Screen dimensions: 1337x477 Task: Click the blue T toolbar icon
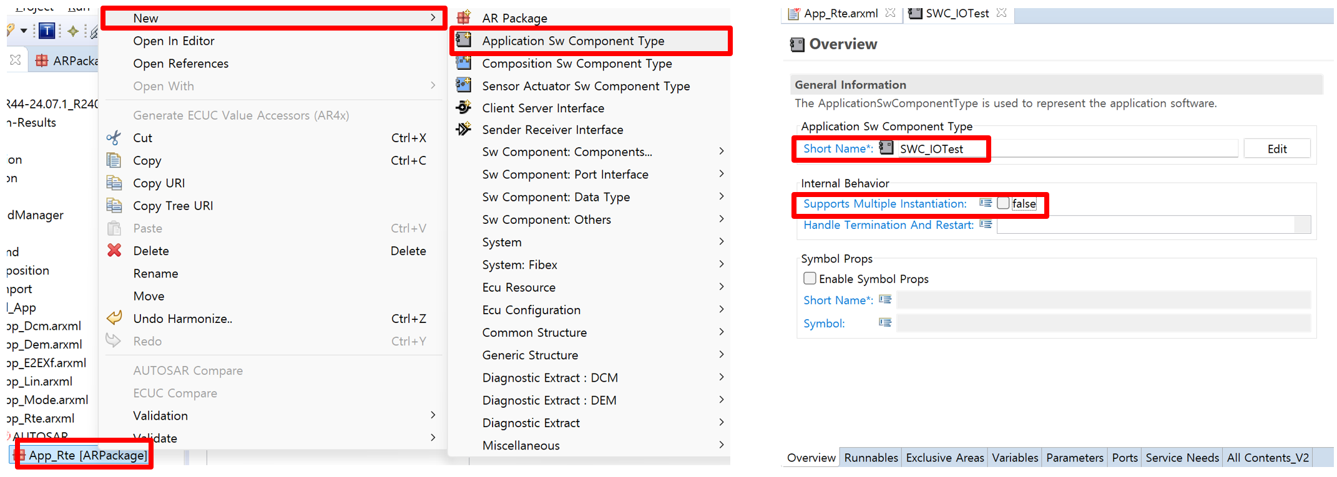47,30
